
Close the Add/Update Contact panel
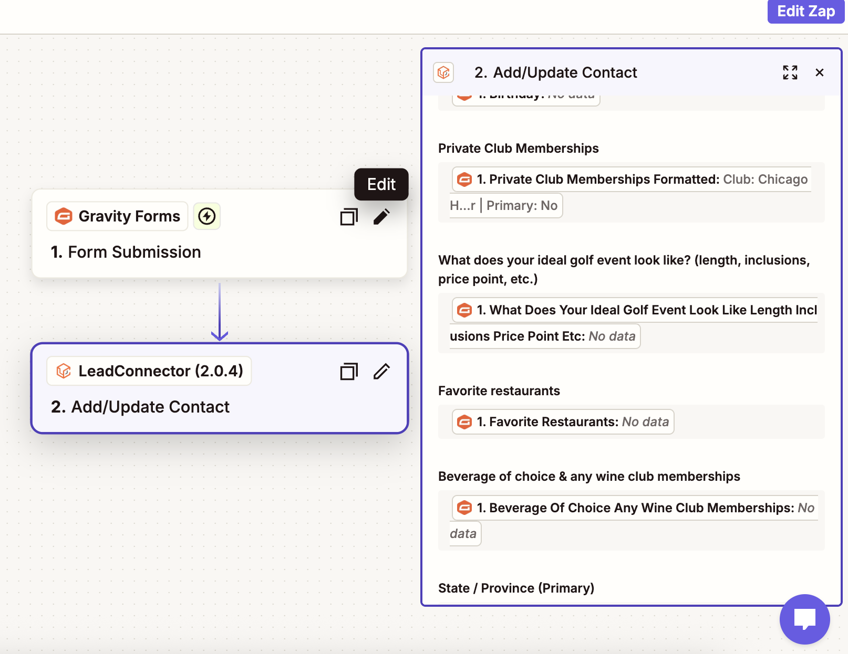pos(820,72)
